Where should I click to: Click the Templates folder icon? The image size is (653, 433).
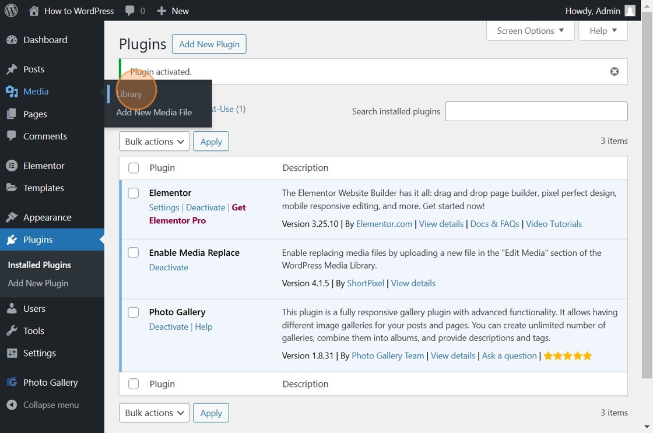coord(12,188)
